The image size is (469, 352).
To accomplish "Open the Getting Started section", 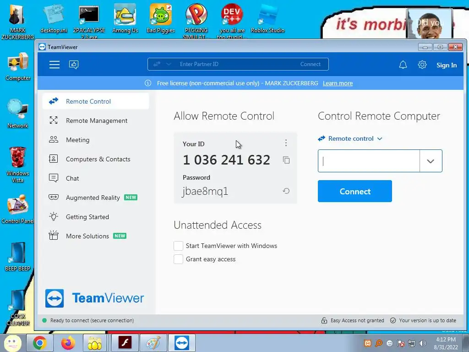I will click(x=96, y=217).
